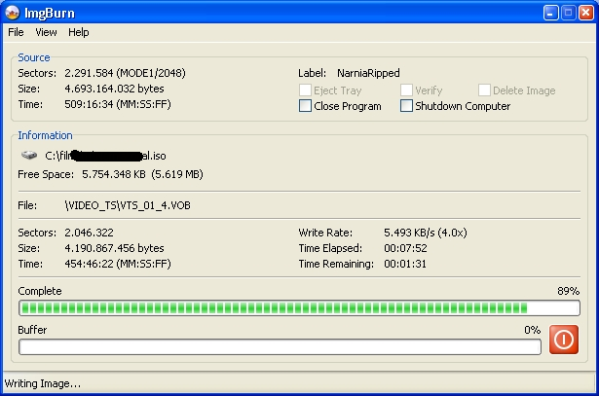Click the ImgBurn logo in the title bar

13,13
